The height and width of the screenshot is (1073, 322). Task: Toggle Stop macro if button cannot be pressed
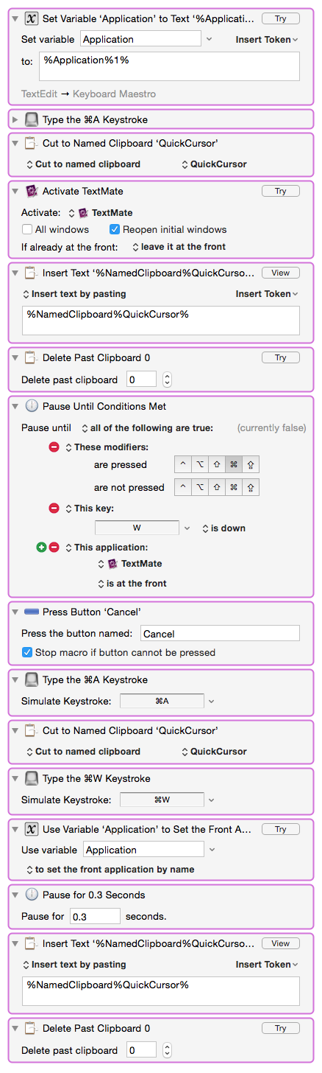[x=27, y=652]
